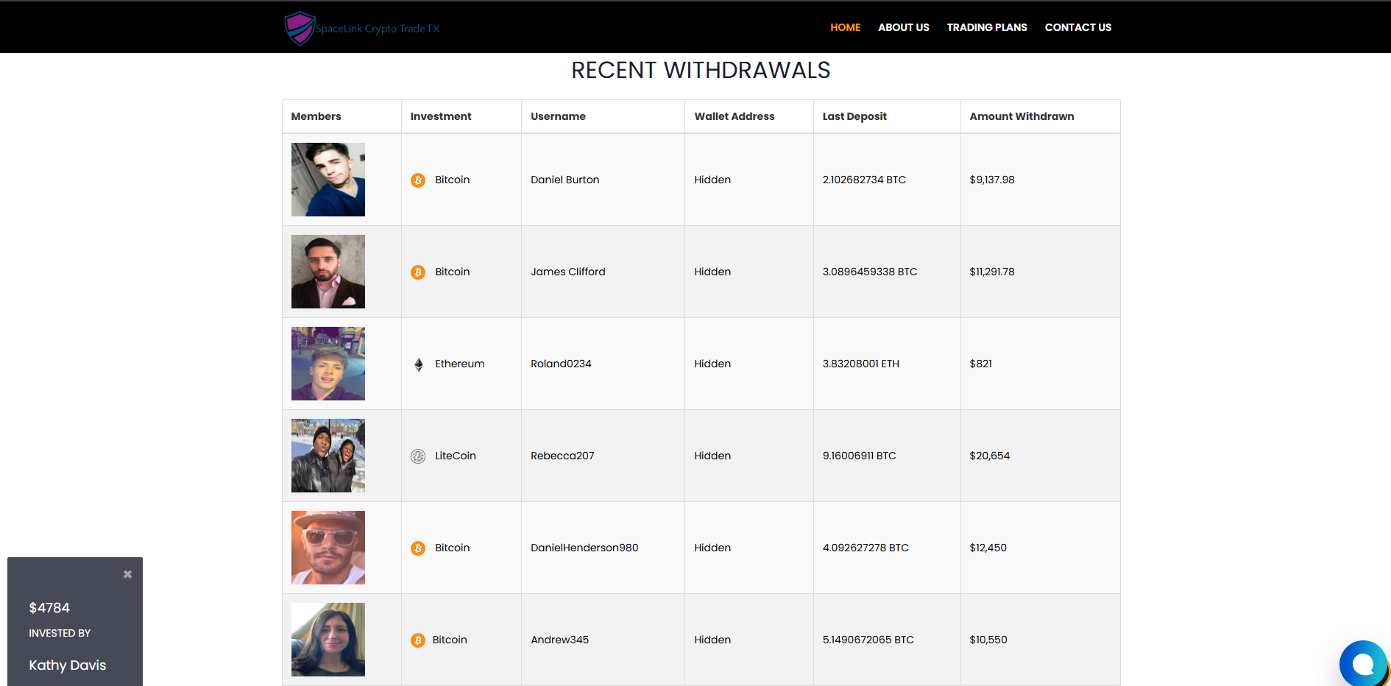
Task: Navigate to Trading Plans
Action: point(986,27)
